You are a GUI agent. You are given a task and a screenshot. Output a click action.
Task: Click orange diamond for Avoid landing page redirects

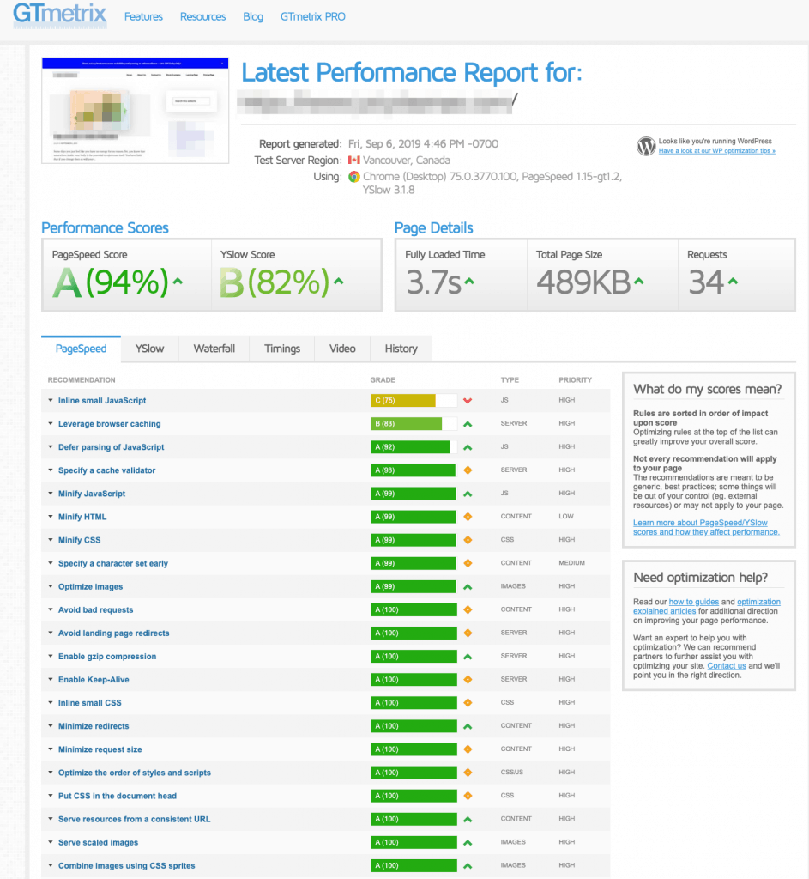click(468, 633)
